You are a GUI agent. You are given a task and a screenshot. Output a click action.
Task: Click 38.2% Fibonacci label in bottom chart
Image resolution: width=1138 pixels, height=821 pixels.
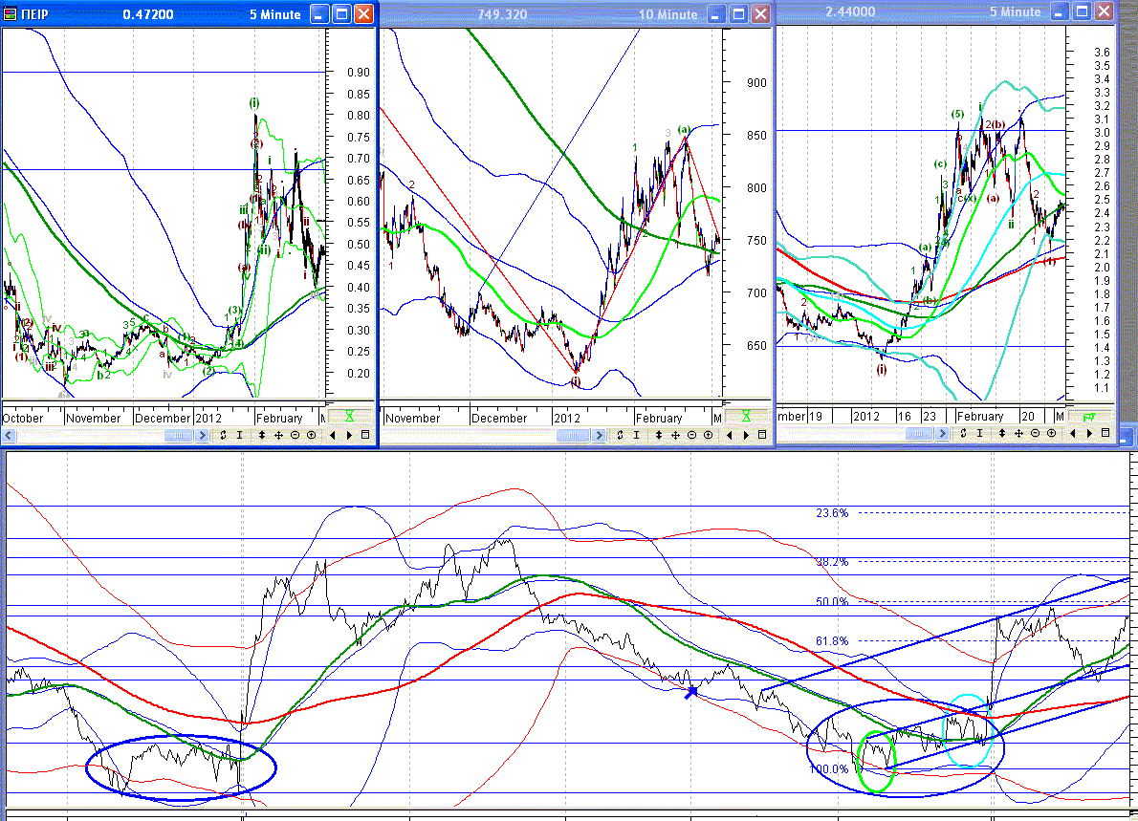point(832,562)
